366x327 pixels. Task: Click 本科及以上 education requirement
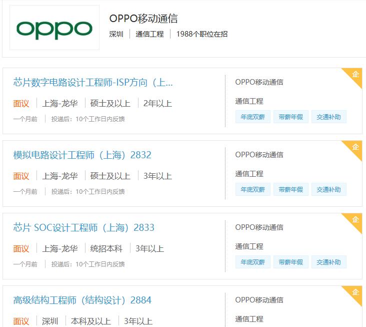91,321
